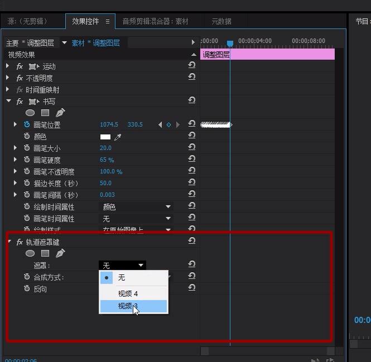The height and width of the screenshot is (362, 371).
Task: Toggle 运动 effect fx switch
Action: (x=20, y=67)
